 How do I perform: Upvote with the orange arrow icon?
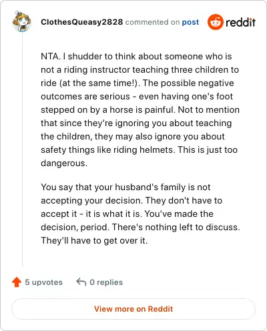point(17,282)
